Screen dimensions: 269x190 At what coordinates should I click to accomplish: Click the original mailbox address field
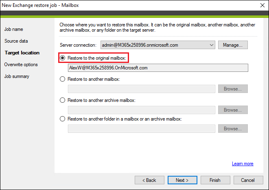click(158, 68)
